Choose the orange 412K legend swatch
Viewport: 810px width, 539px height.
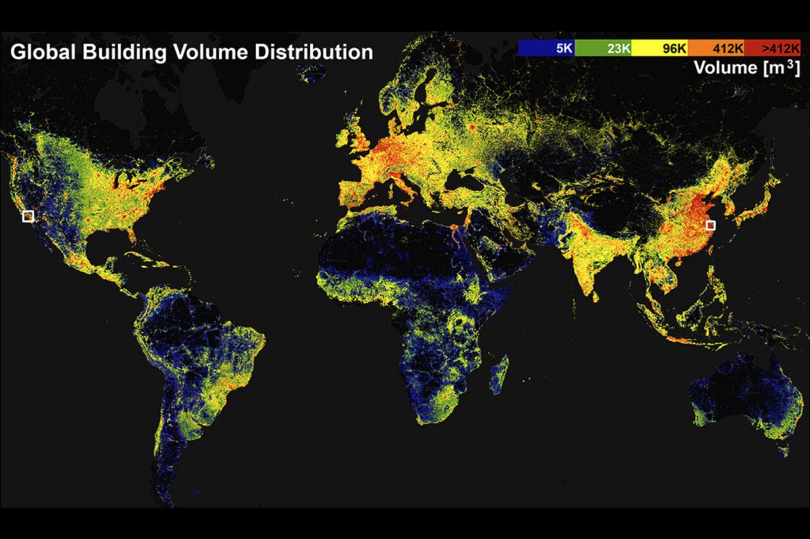[716, 48]
